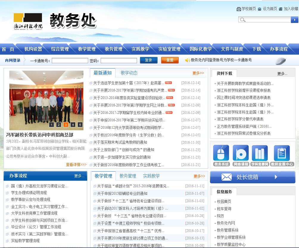Open the 教务系统 mouse icon
The width and height of the screenshot is (299, 248).
(221, 153)
